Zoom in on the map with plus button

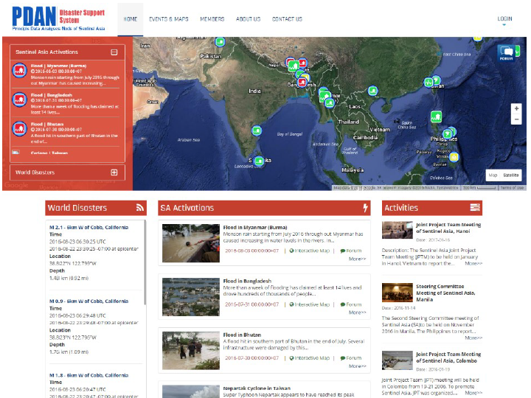point(516,108)
